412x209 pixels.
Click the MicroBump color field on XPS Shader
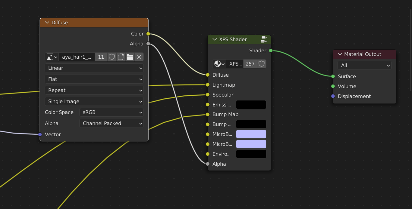point(251,134)
